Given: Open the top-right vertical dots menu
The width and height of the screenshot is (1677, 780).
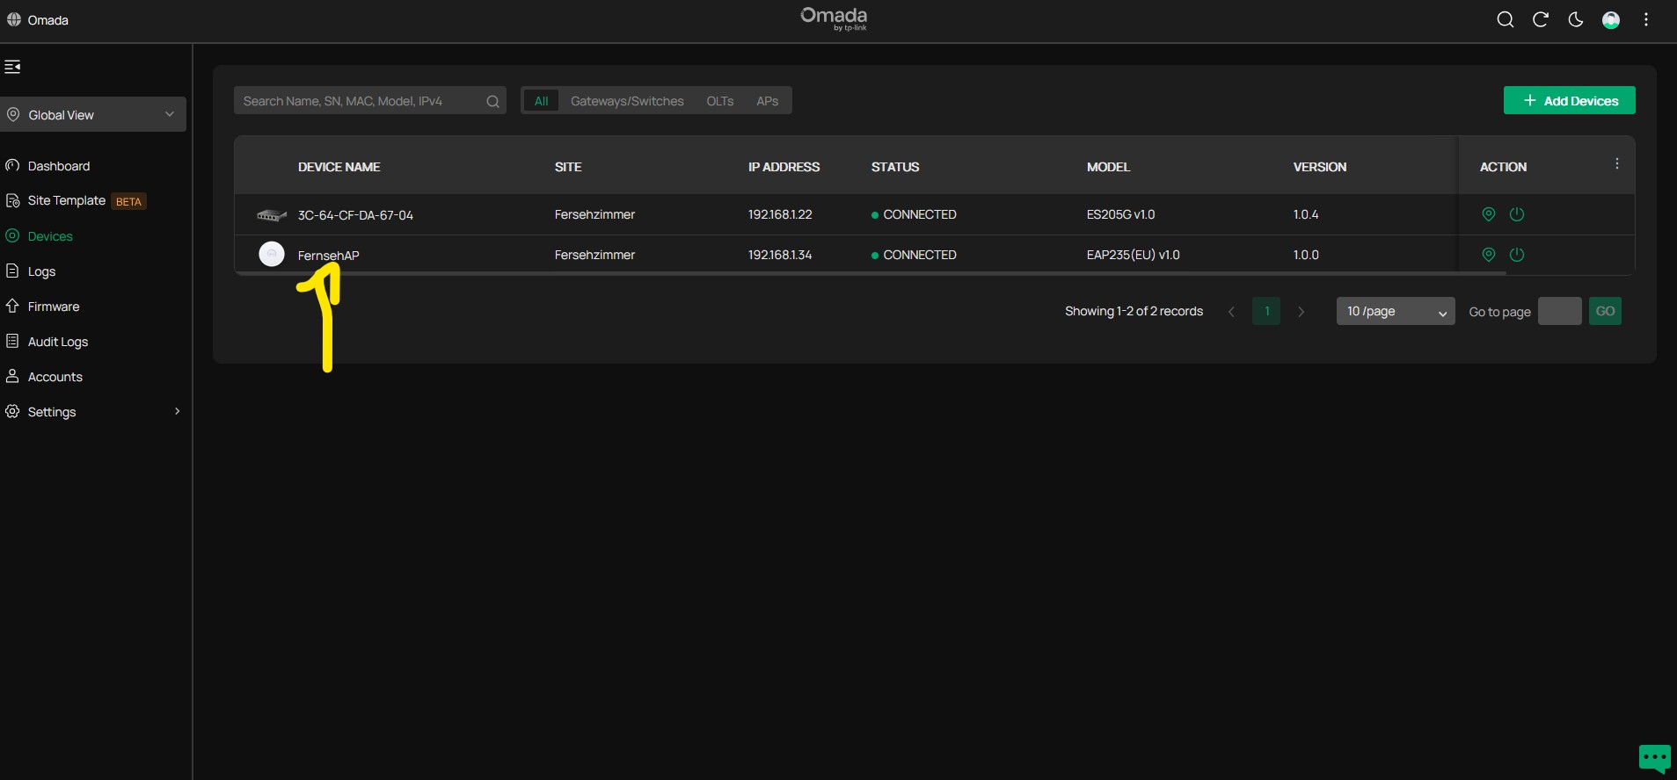Looking at the screenshot, I should click(1645, 20).
